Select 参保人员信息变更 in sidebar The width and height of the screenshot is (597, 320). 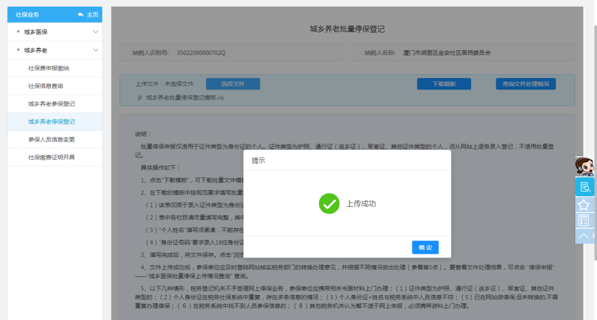[51, 139]
